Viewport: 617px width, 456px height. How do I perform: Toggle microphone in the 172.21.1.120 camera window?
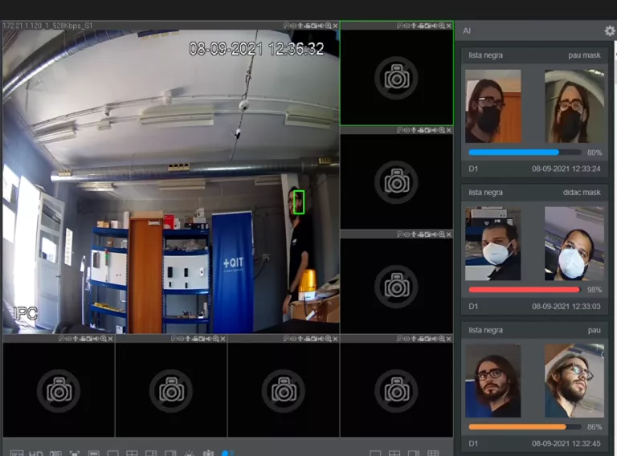pyautogui.click(x=300, y=26)
